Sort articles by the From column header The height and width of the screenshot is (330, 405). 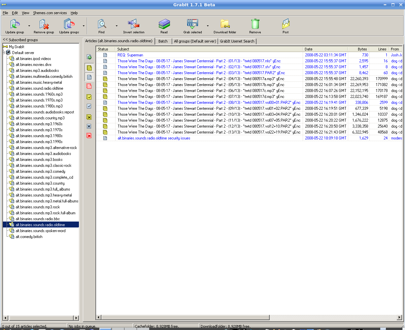pyautogui.click(x=396, y=49)
